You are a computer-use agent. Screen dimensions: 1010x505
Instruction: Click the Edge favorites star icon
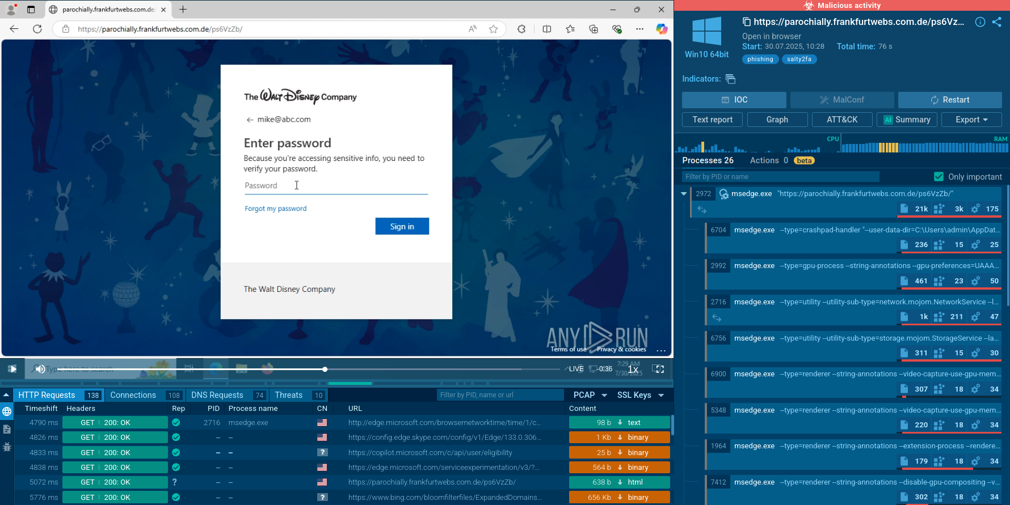click(493, 29)
